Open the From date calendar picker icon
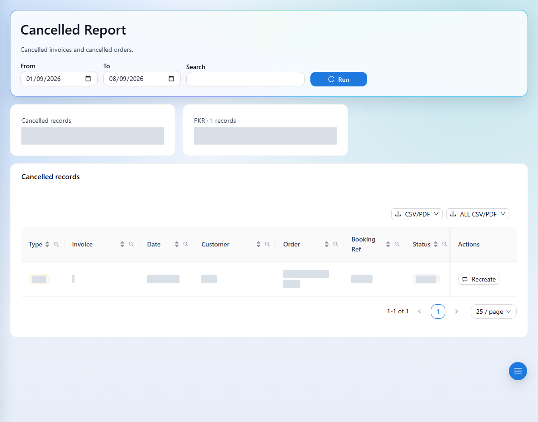 point(88,79)
